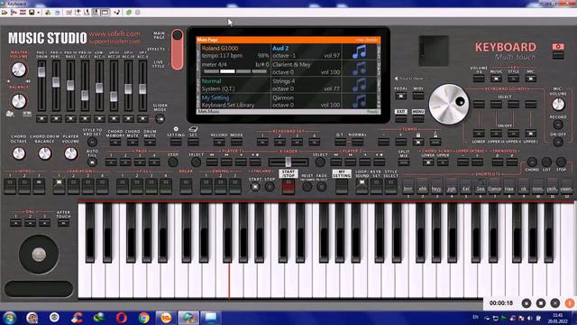Adjust the first PAD DRUM fader

click(x=41, y=72)
